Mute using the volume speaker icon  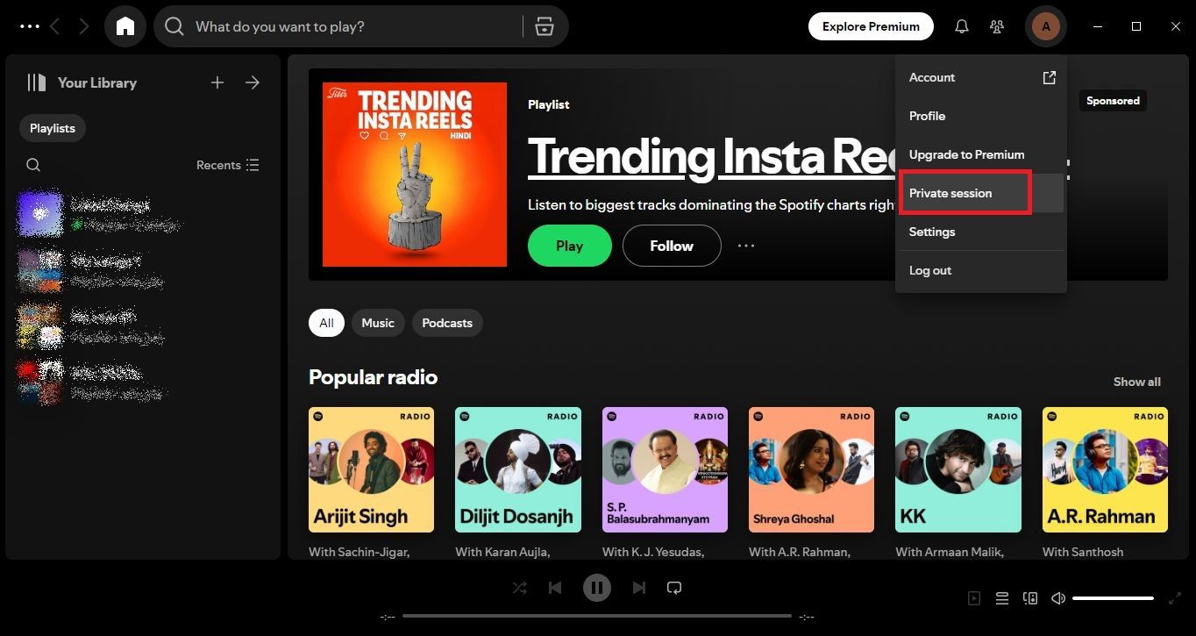(x=1058, y=598)
